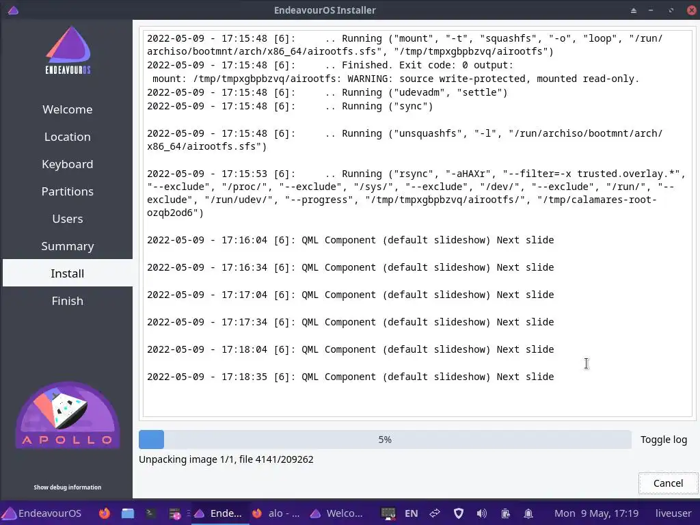Screen dimensions: 700x525
Task: Click the EndeavourOS logo in sidebar
Action: pos(68,50)
